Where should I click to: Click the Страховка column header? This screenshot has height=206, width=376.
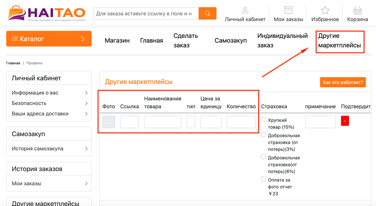click(274, 106)
